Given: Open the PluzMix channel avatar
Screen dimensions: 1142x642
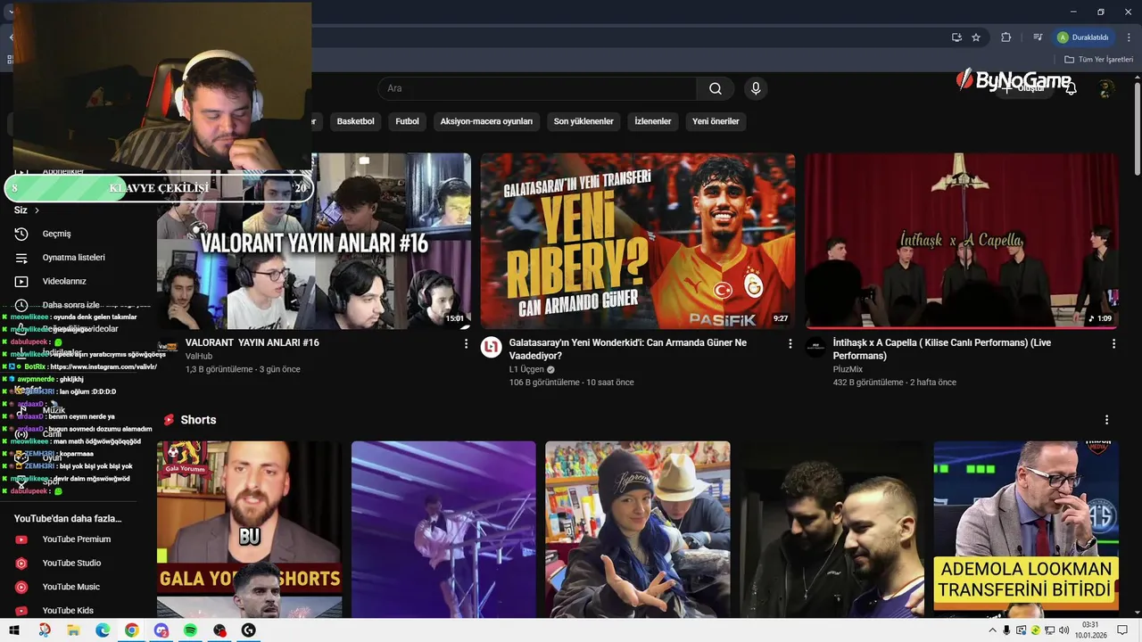Looking at the screenshot, I should 815,347.
